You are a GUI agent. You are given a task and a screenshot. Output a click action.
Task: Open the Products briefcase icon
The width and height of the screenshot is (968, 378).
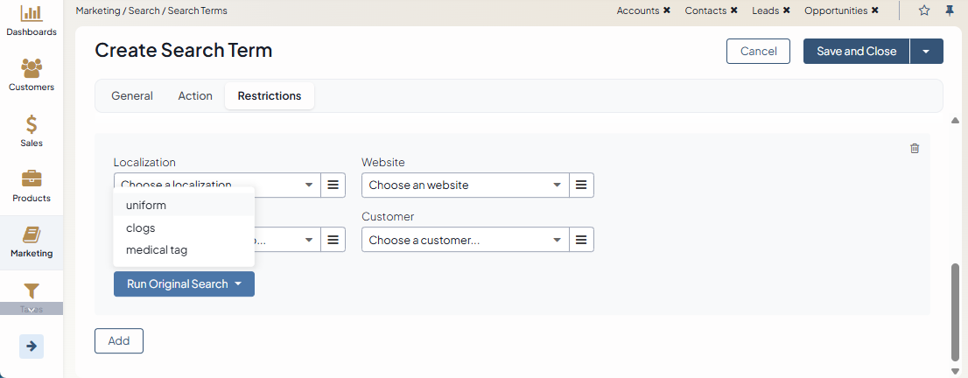(x=32, y=179)
